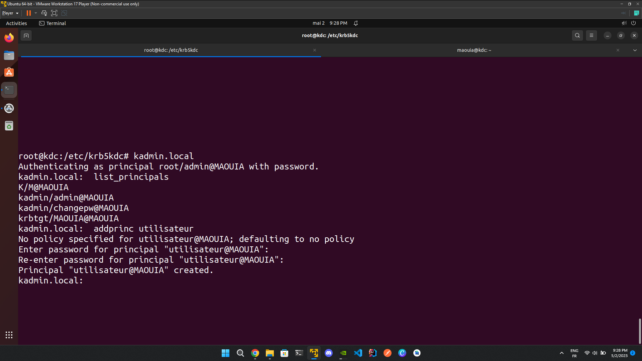Open new terminal tab button
This screenshot has width=642, height=361.
pyautogui.click(x=26, y=35)
